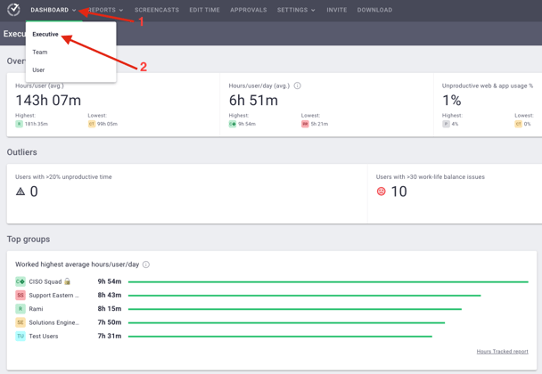
Task: Click the badge next to 9h 54m highest
Action: 233,124
